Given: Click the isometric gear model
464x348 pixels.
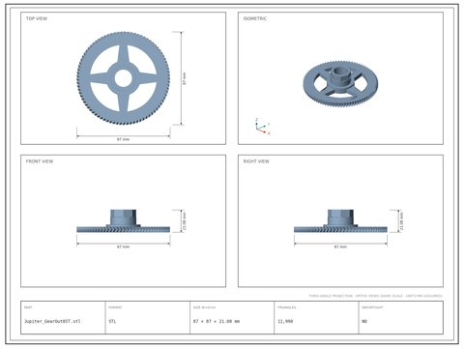Looking at the screenshot, I should (x=340, y=84).
